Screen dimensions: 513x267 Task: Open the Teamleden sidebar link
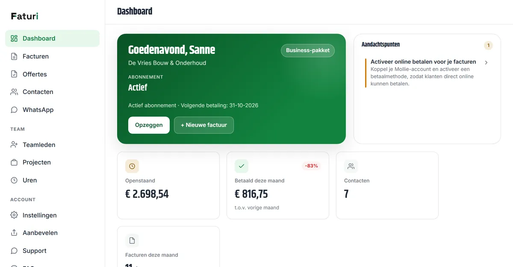(x=52, y=145)
